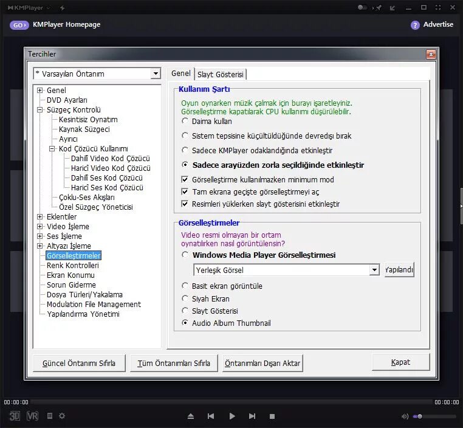Screen dimensions: 463x428
Task: Expand the Eklentiler tree node
Action: click(x=39, y=217)
